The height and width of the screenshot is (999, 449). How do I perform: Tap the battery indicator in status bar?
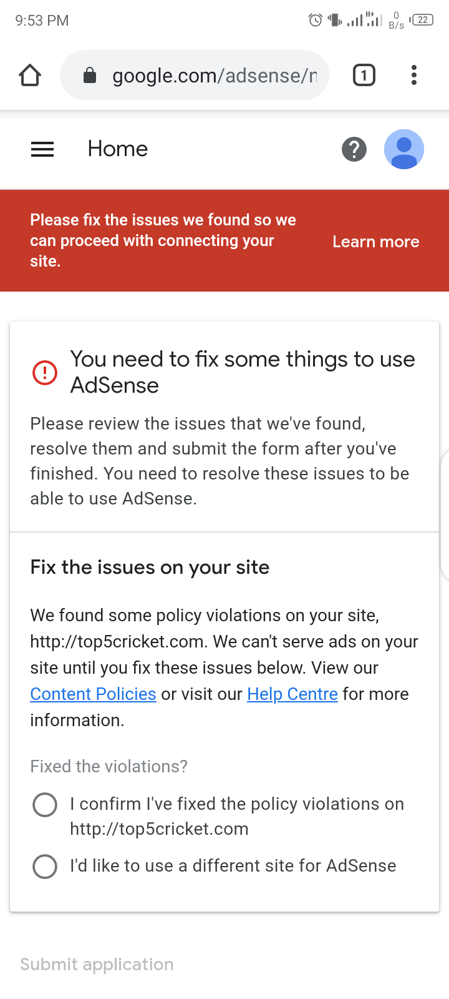tap(423, 20)
